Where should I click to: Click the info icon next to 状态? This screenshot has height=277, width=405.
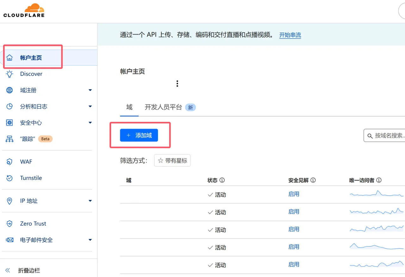tap(222, 180)
